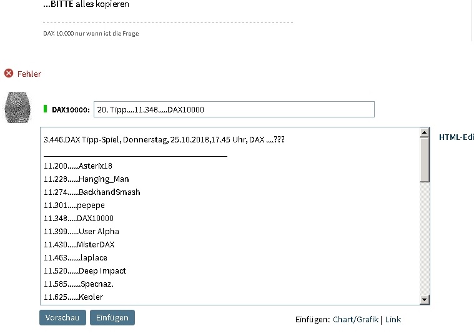Place cursor on the Asterix18 line
This screenshot has width=474, height=336.
point(78,166)
